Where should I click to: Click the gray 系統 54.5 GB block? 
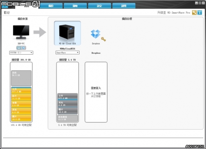[x=21, y=78]
